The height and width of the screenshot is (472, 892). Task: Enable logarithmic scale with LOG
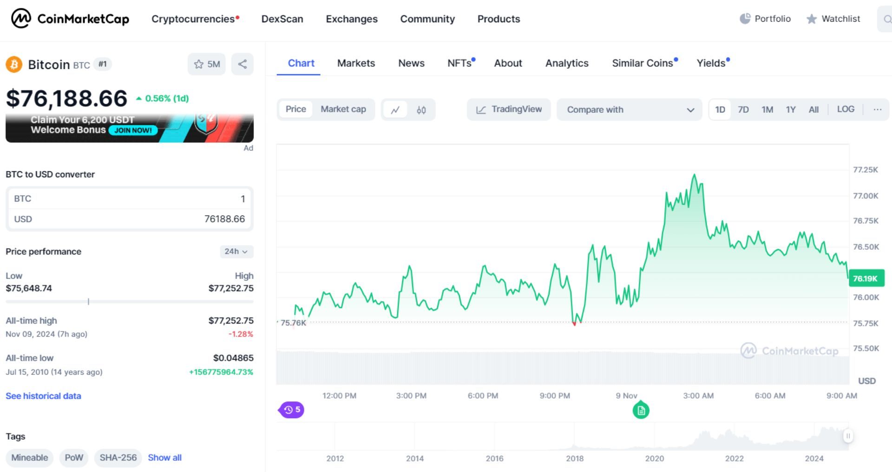846,110
